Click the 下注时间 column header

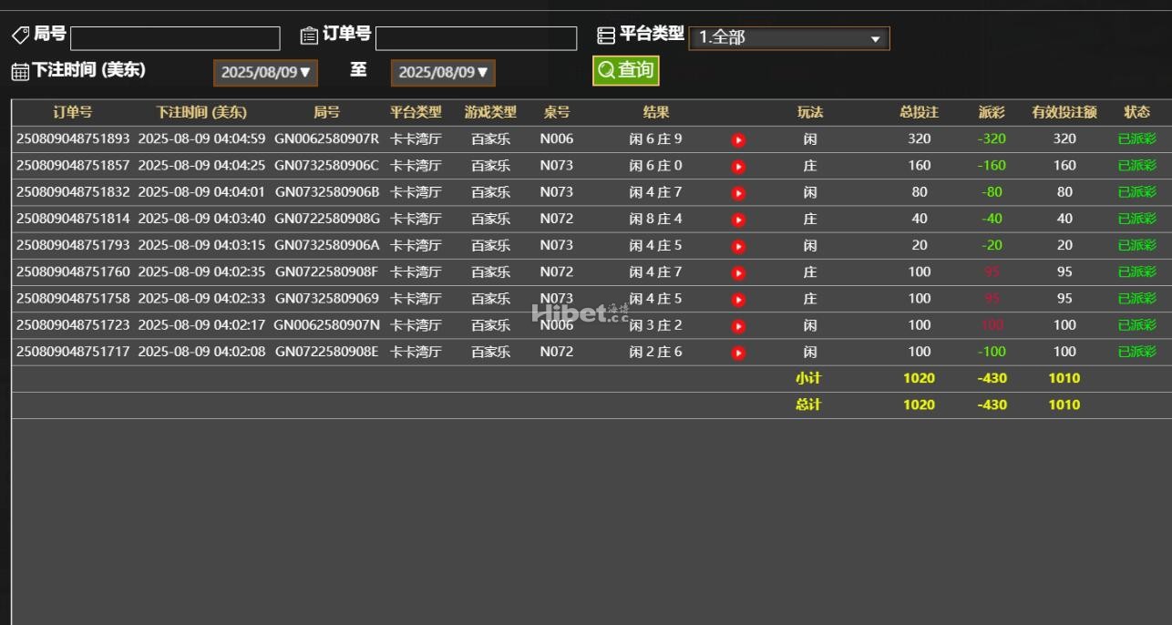click(200, 113)
